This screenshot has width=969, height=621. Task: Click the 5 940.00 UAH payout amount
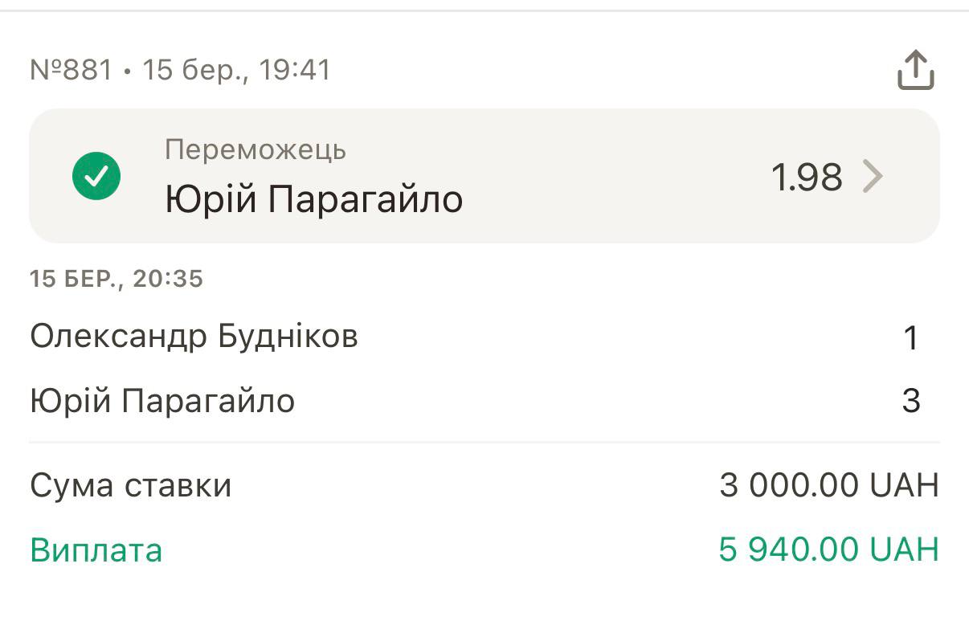pyautogui.click(x=828, y=550)
